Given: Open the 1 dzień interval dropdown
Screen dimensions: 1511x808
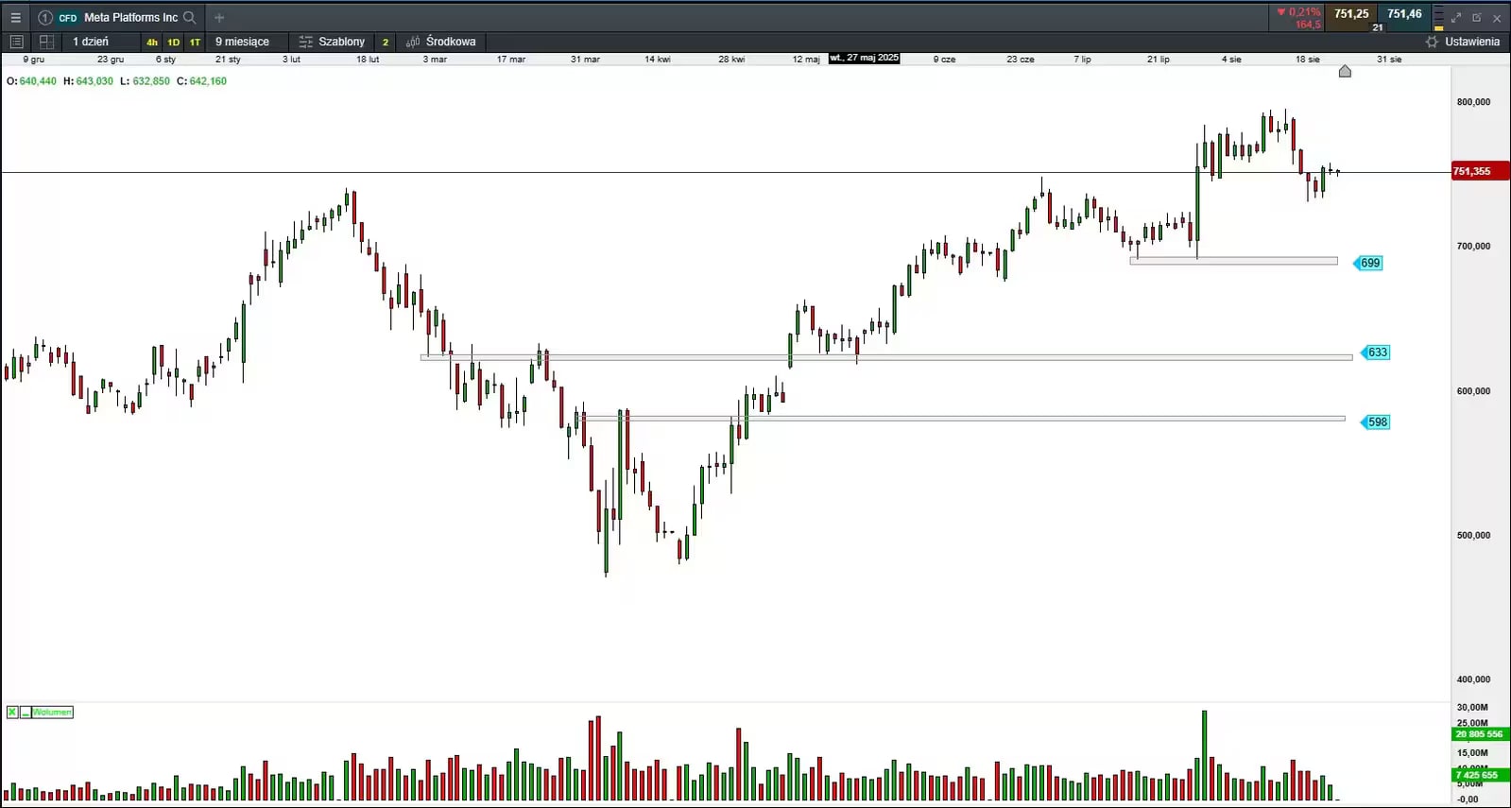Looking at the screenshot, I should [91, 42].
